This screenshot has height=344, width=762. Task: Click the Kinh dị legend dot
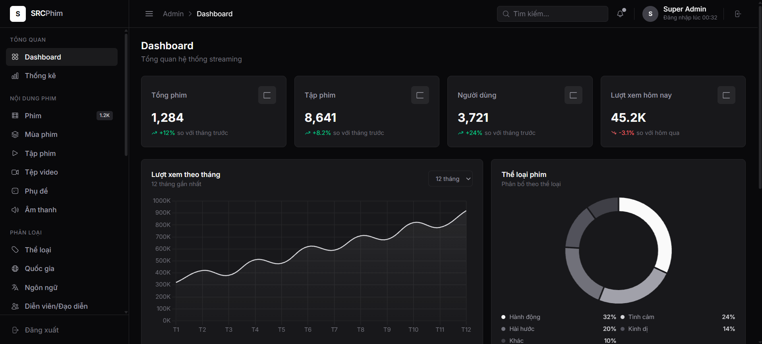pyautogui.click(x=623, y=329)
